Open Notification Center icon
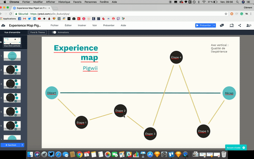Viewport: 254px width, 159px height. point(248,2)
